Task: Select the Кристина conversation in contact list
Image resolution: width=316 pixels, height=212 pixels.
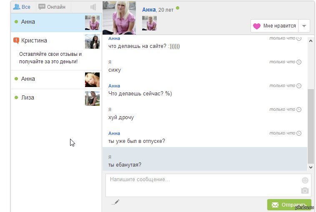Action: pos(34,40)
